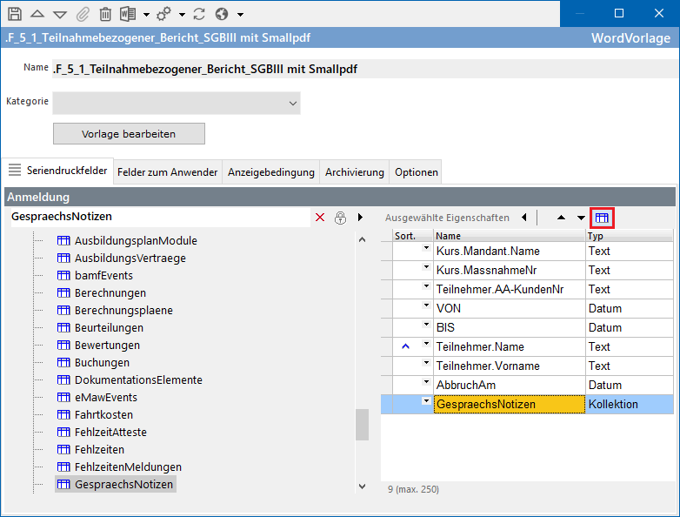Open the Archivierung tab
Screen dimensions: 680x517
pos(354,172)
